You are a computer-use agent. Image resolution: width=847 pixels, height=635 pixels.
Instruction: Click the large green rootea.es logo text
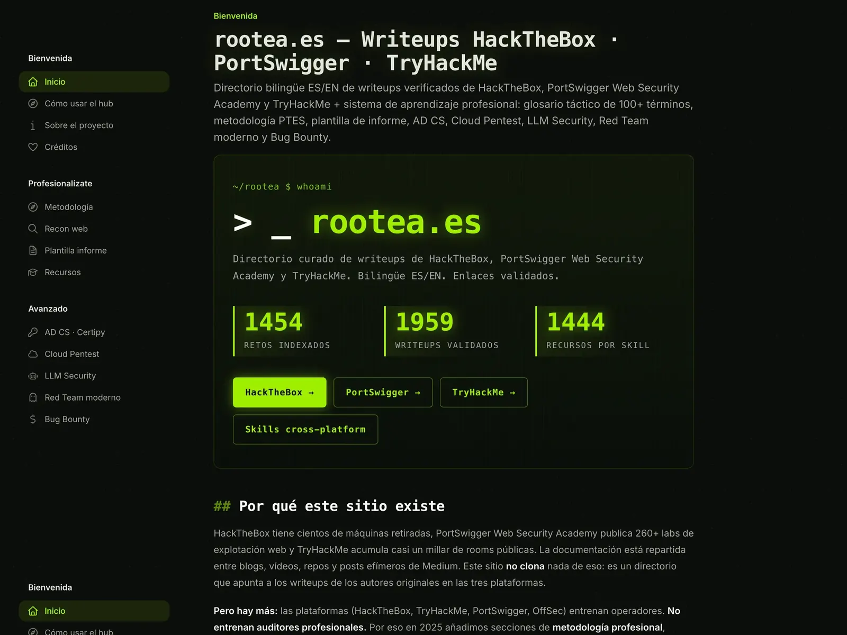point(397,222)
